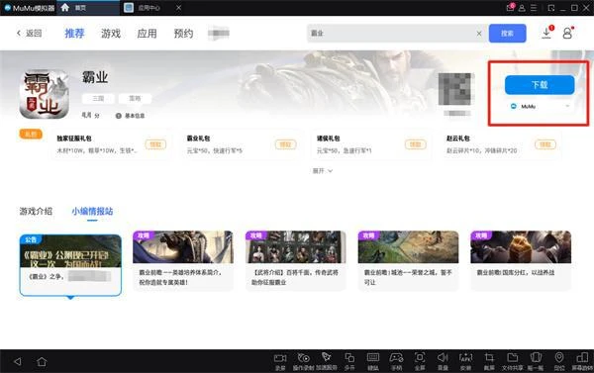Open the location (定位) pin tool
This screenshot has height=373, width=594.
[x=559, y=361]
